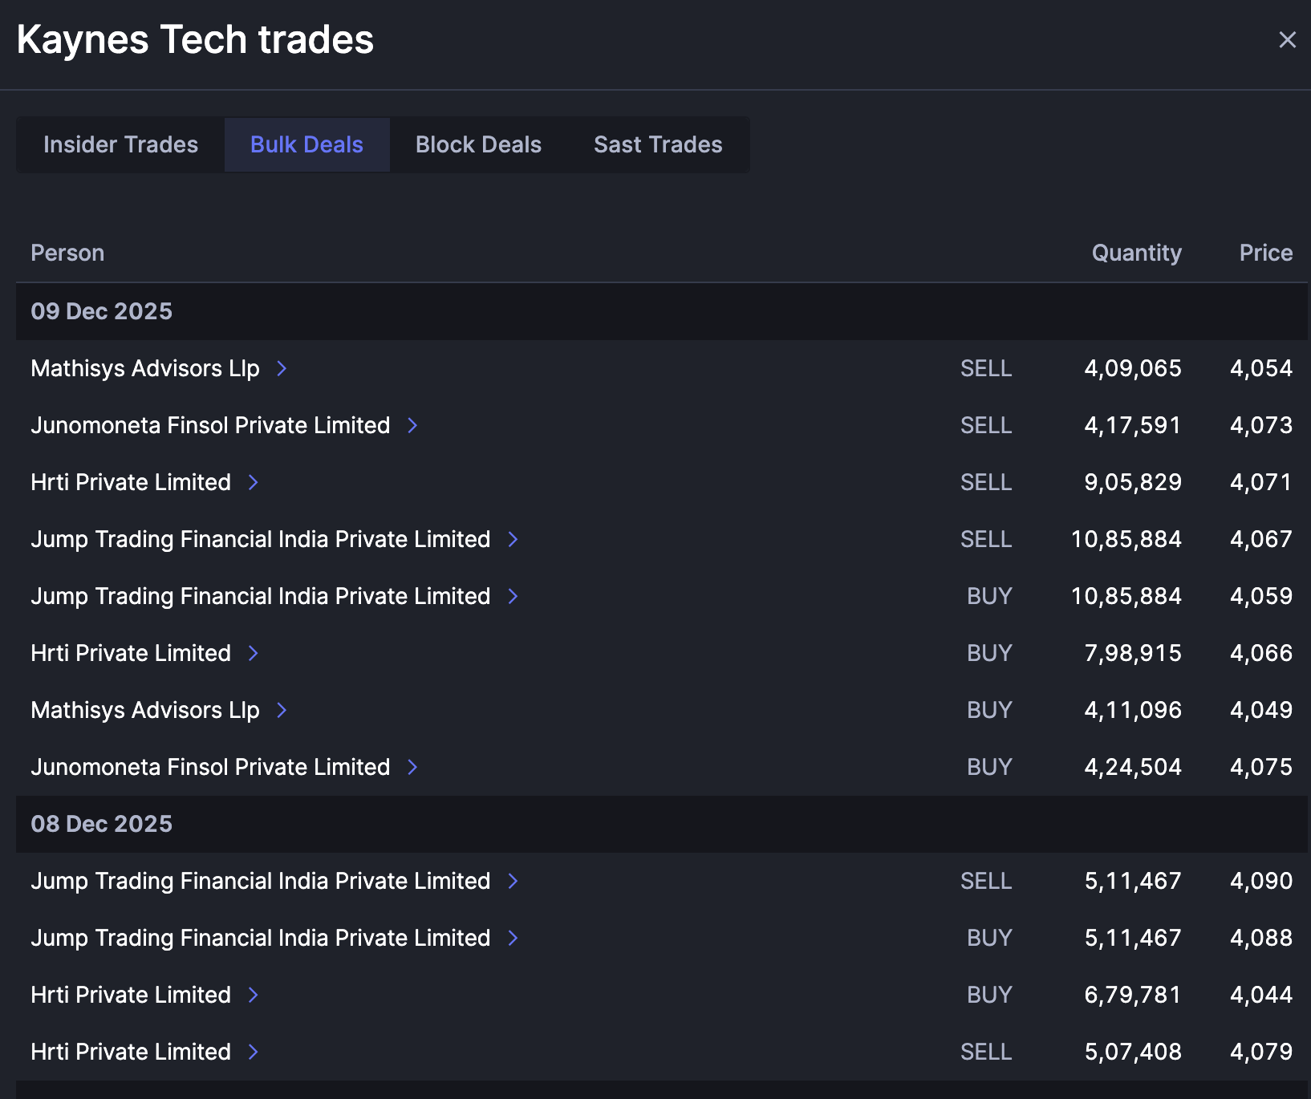Go to the Sast Trades tab
This screenshot has width=1311, height=1099.
658,144
